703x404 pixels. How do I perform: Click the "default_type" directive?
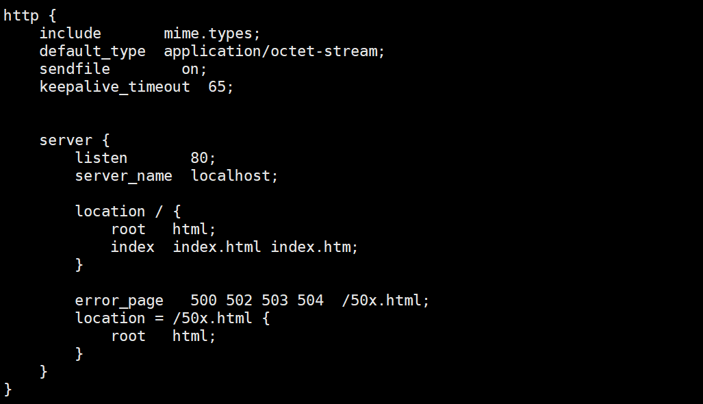(92, 51)
